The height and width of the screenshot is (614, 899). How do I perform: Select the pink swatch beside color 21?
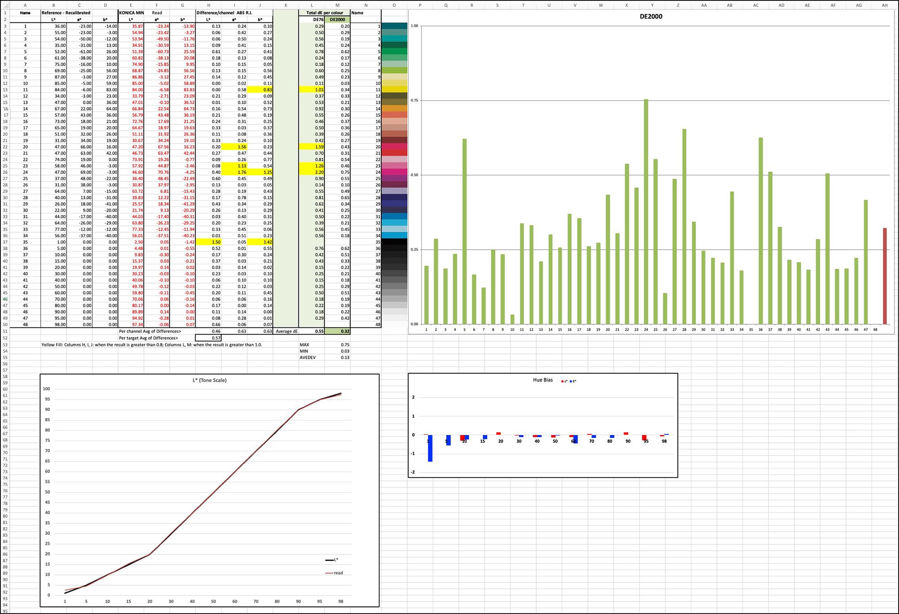coord(393,152)
